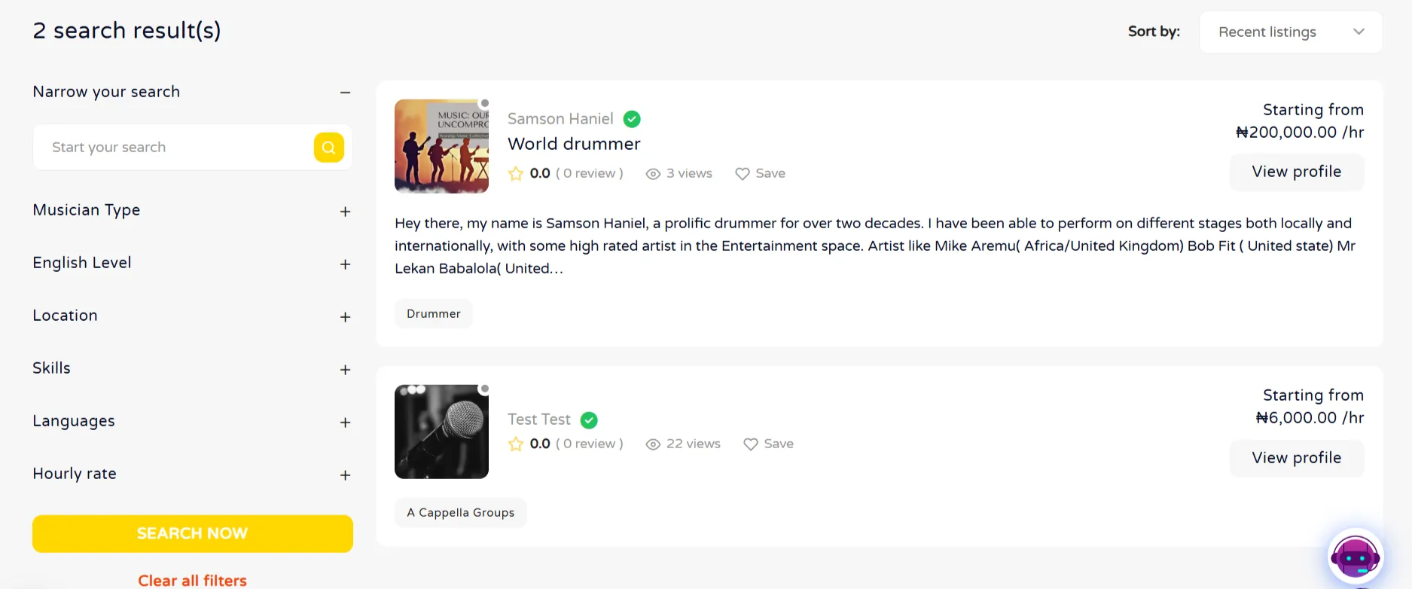Click the eye icon beside 22 views
Viewport: 1412px width, 589px height.
[x=653, y=444]
